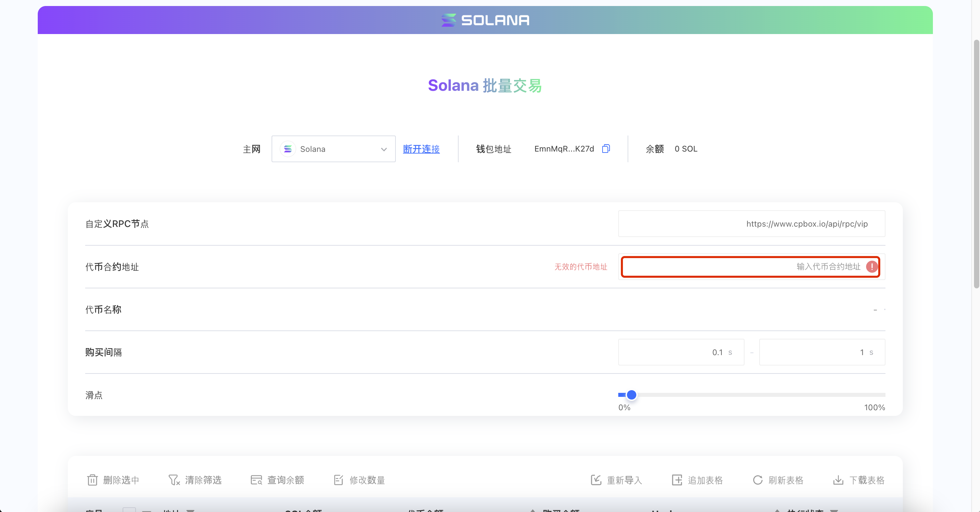
Task: Click the error message 无效的代币地址
Action: pyautogui.click(x=581, y=267)
